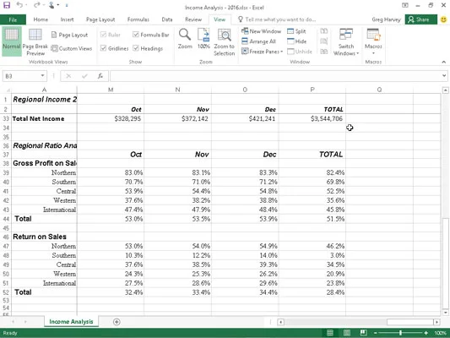Click zoom in plus button

[x=426, y=333]
